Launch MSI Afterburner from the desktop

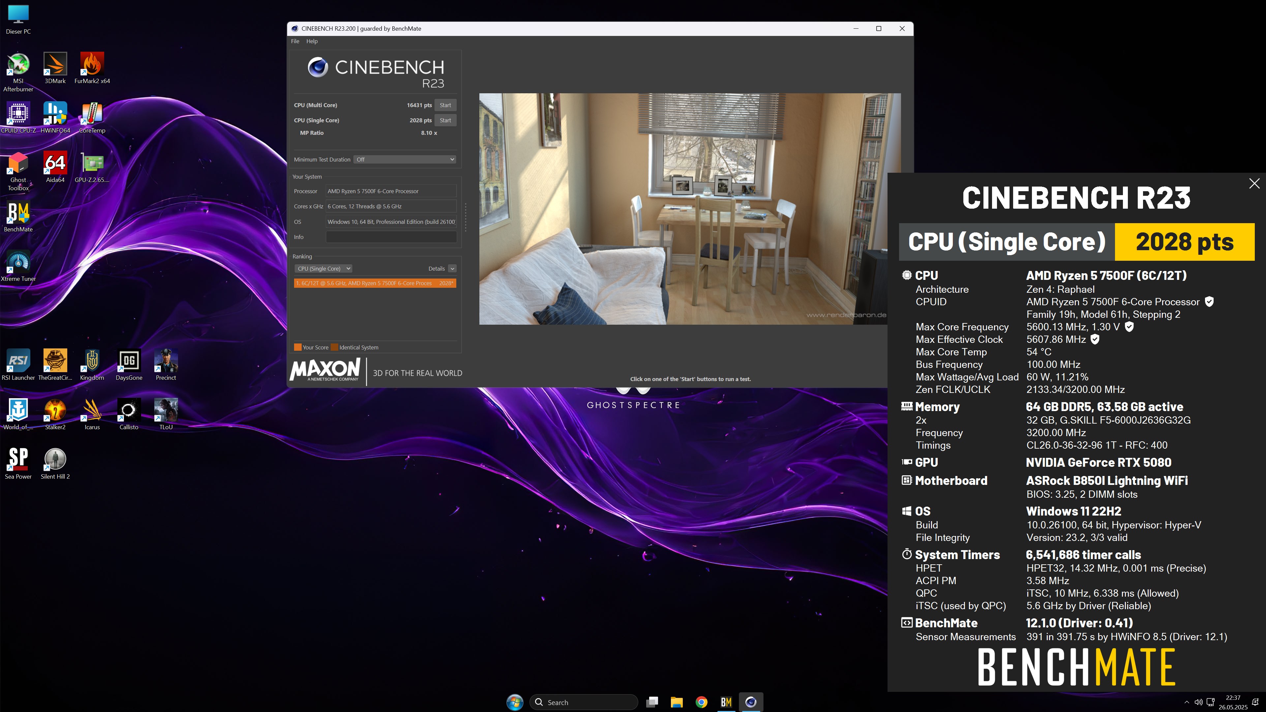coord(18,72)
